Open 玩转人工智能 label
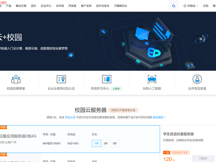The height and width of the screenshot is (162, 216). [x=152, y=88]
